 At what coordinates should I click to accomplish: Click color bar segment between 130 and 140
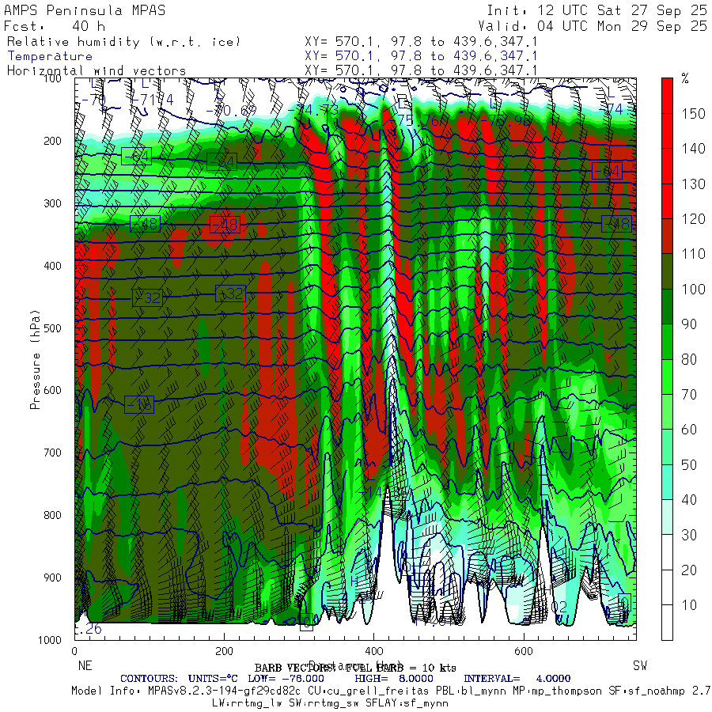[667, 166]
